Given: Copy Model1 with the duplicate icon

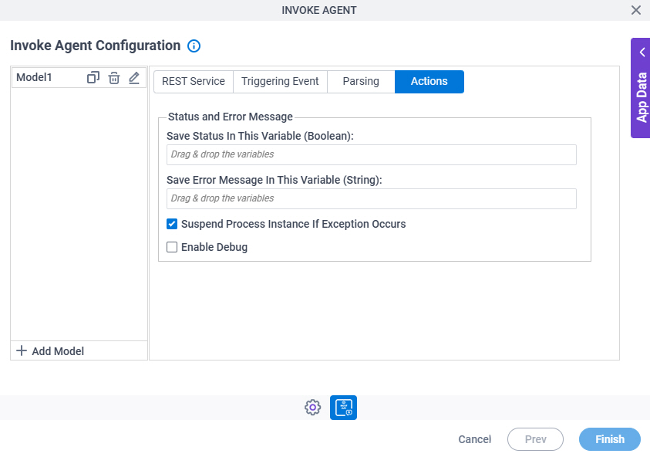Looking at the screenshot, I should [93, 78].
